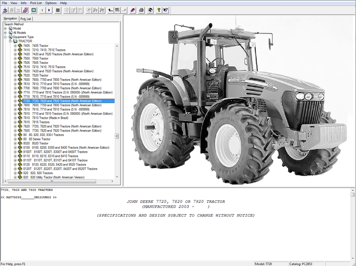
Task: Click the description pane's scroll-down arrow
Action: coord(353,259)
